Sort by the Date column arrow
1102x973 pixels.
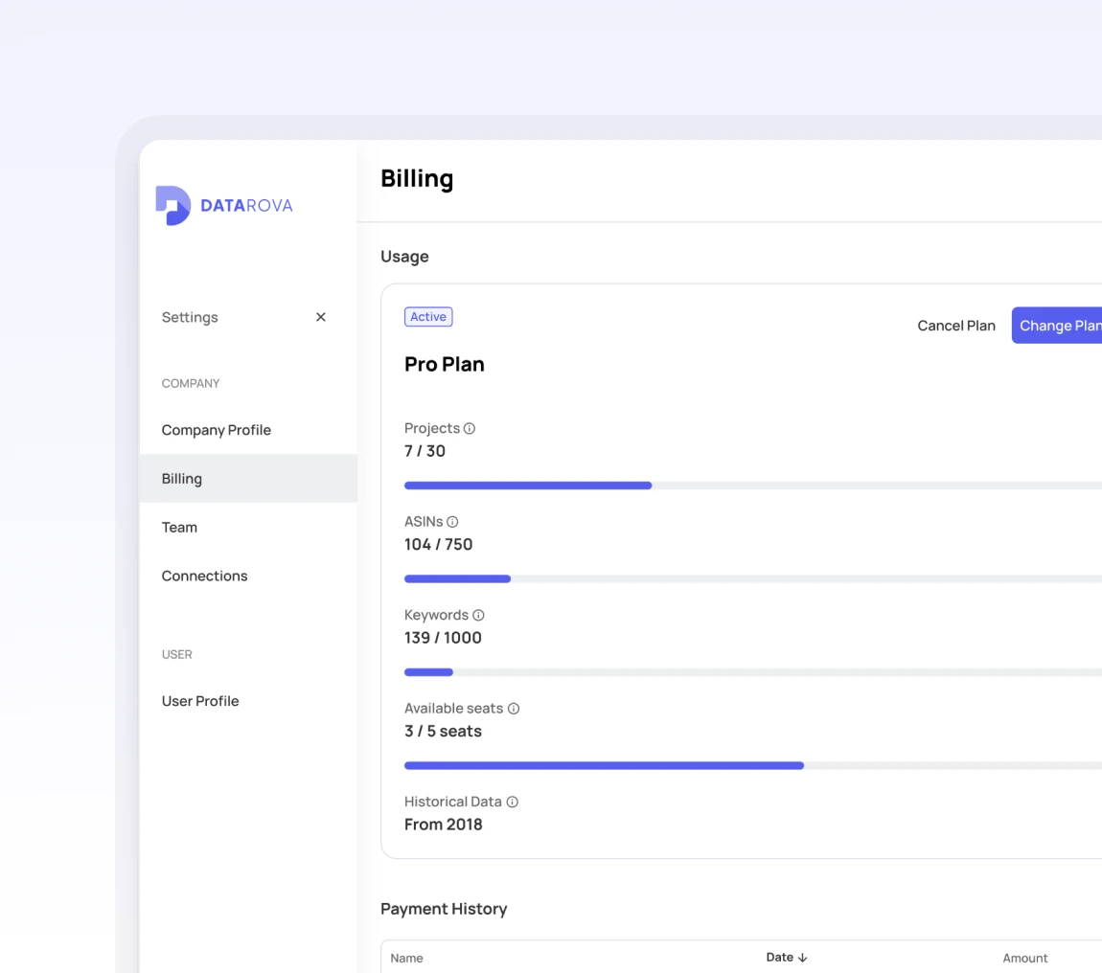[x=803, y=958]
